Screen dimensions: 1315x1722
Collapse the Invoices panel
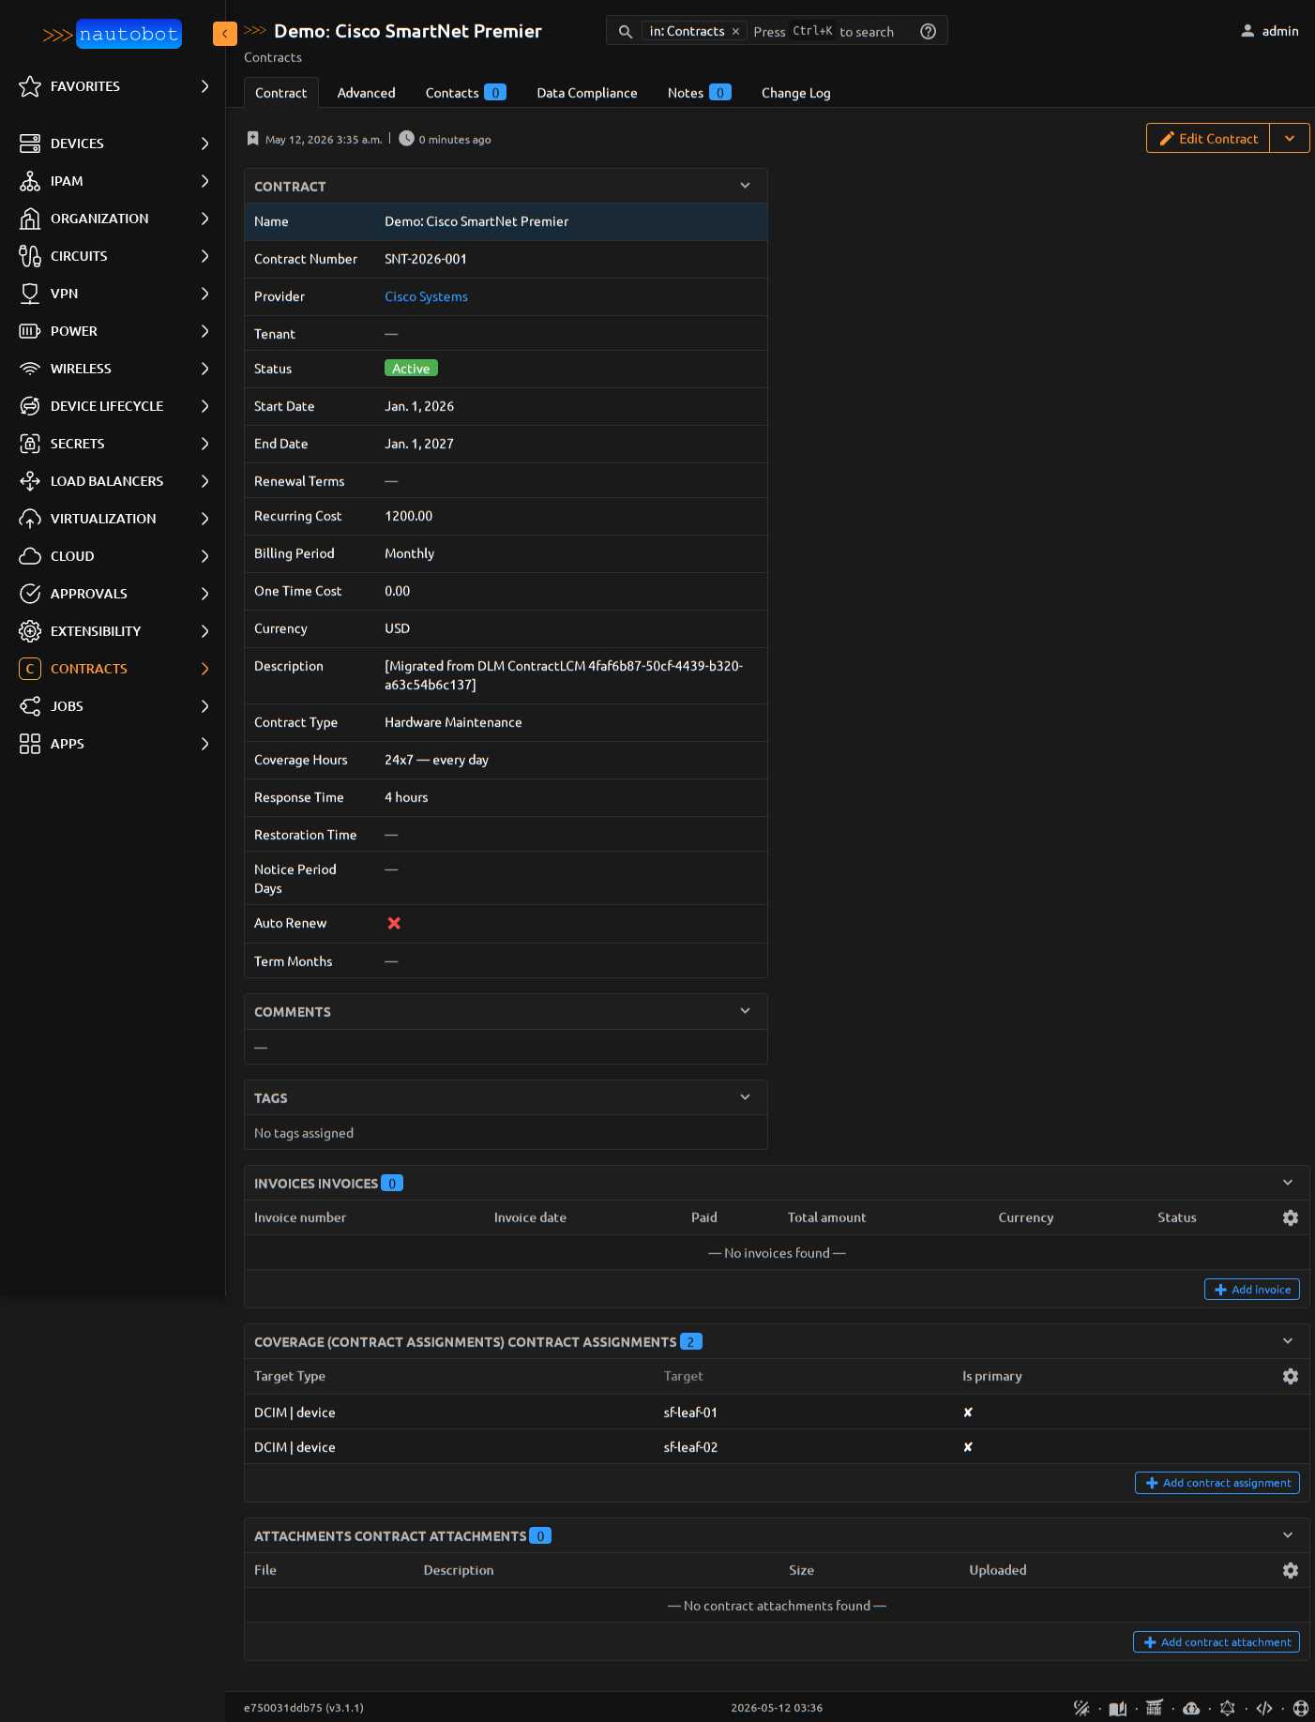1288,1183
